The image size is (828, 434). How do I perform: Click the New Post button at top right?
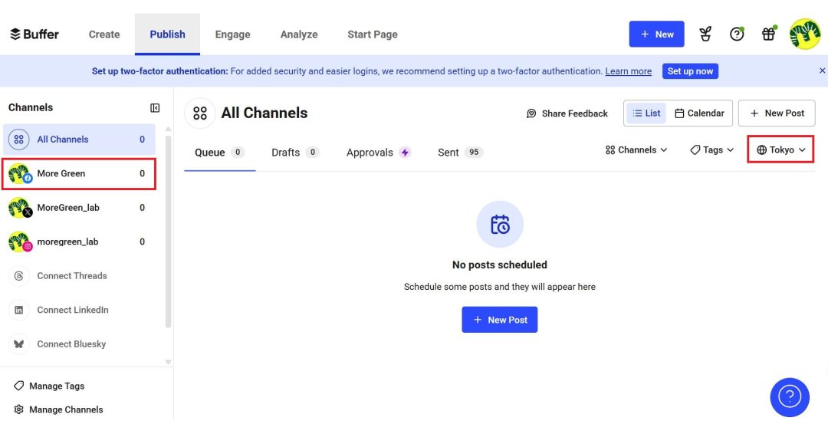coord(777,113)
